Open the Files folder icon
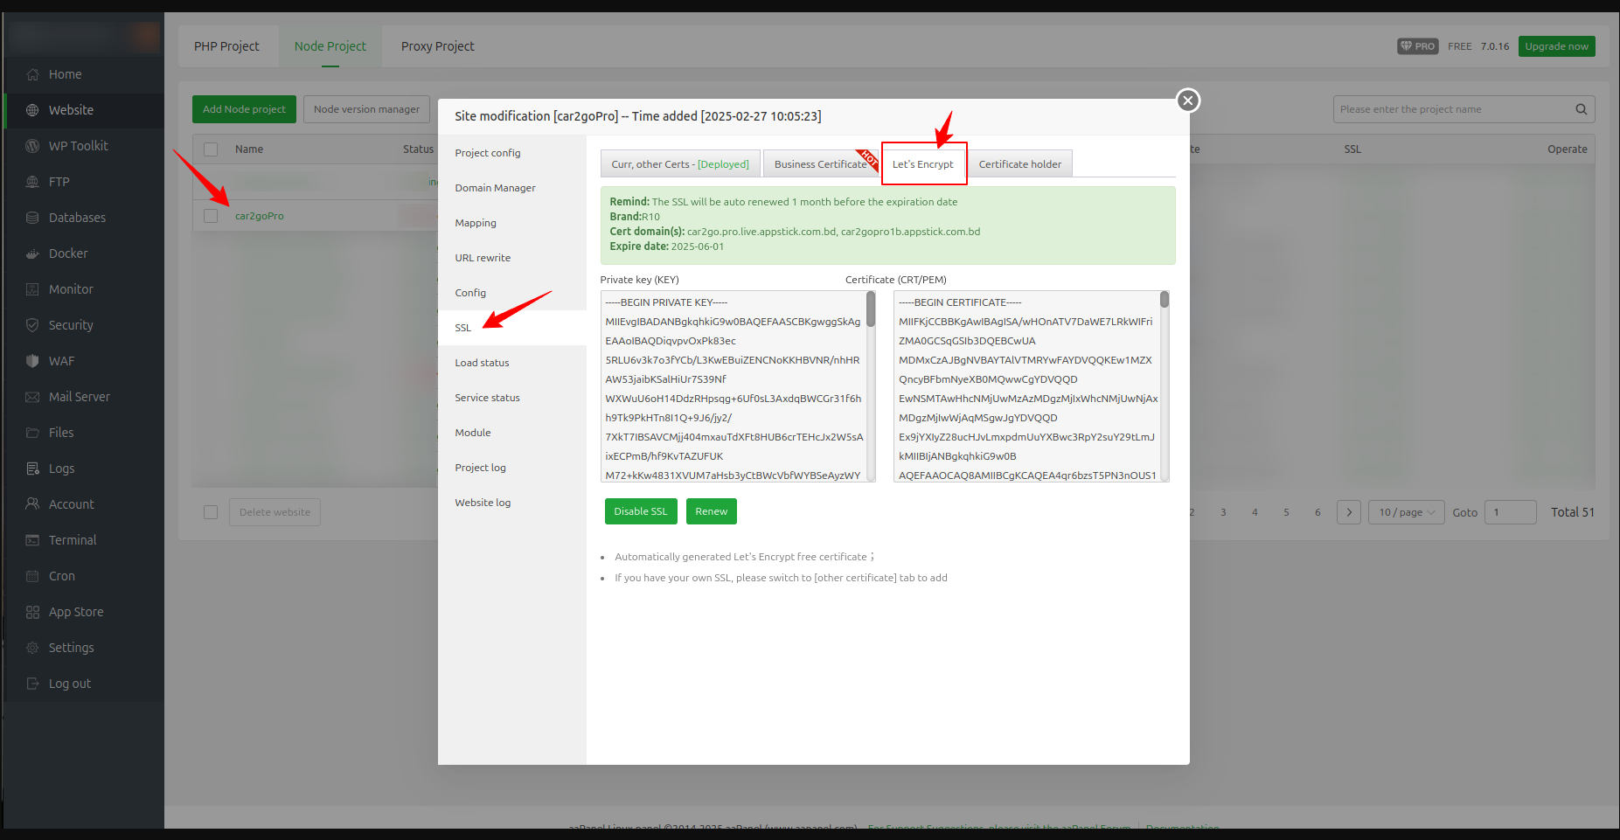Image resolution: width=1620 pixels, height=840 pixels. click(32, 433)
